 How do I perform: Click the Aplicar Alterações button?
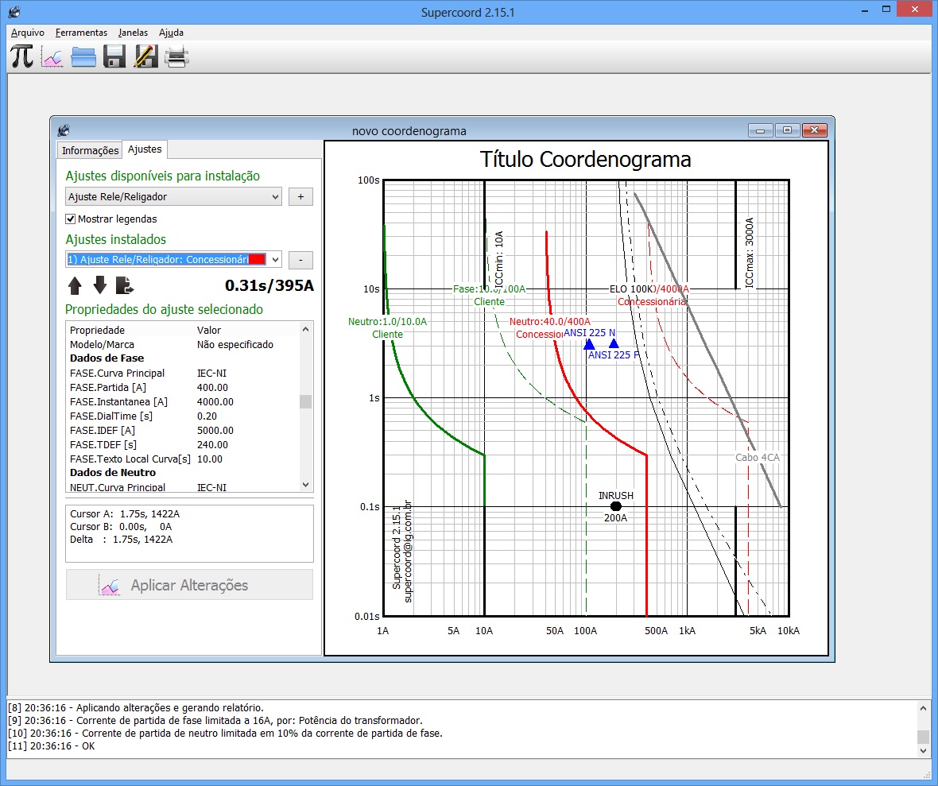189,585
